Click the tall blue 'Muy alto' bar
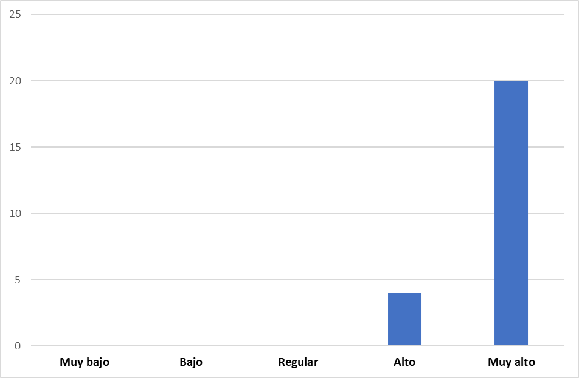 point(511,213)
